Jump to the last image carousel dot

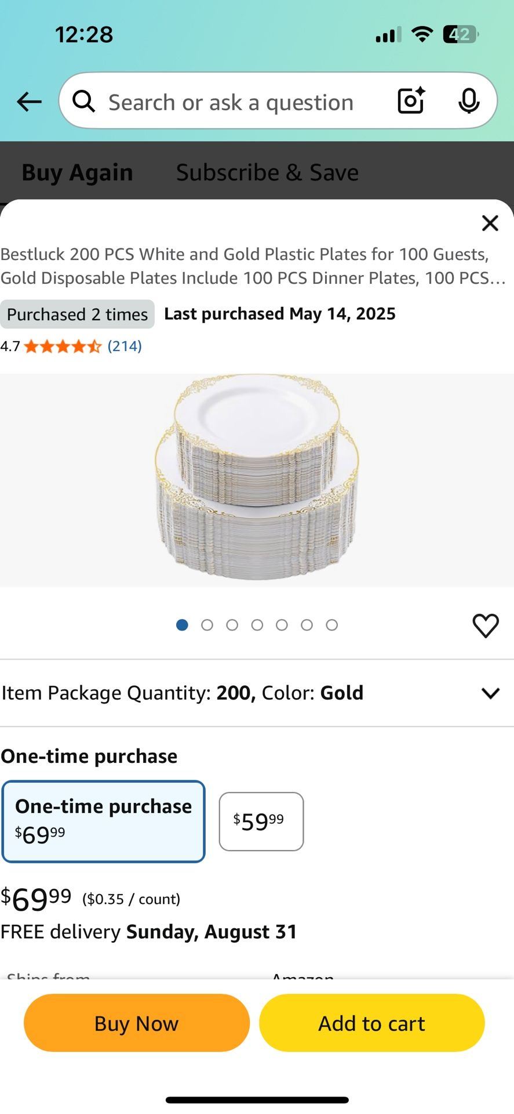coord(331,625)
